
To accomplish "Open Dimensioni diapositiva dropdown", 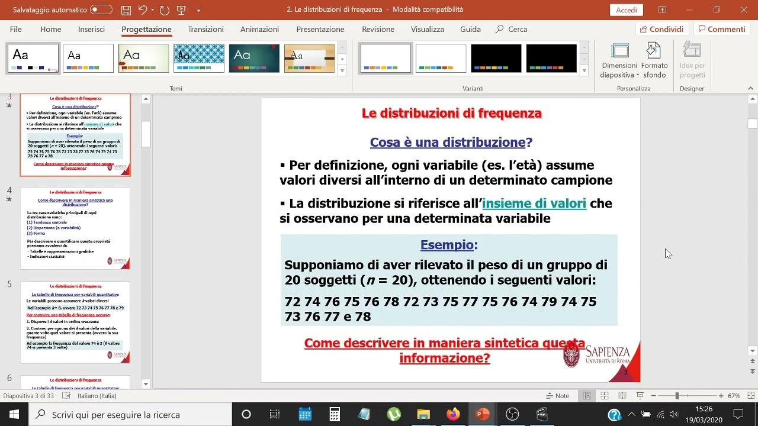I will [619, 61].
